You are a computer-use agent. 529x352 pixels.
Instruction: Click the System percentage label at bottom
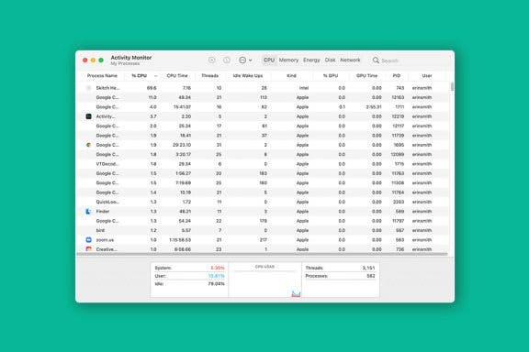coord(163,268)
